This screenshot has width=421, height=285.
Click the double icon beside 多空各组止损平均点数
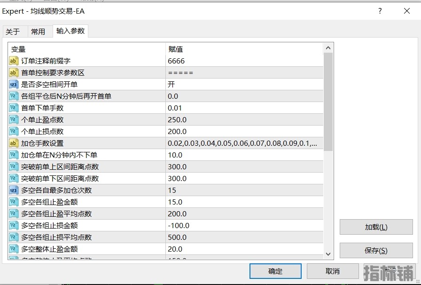click(14, 237)
